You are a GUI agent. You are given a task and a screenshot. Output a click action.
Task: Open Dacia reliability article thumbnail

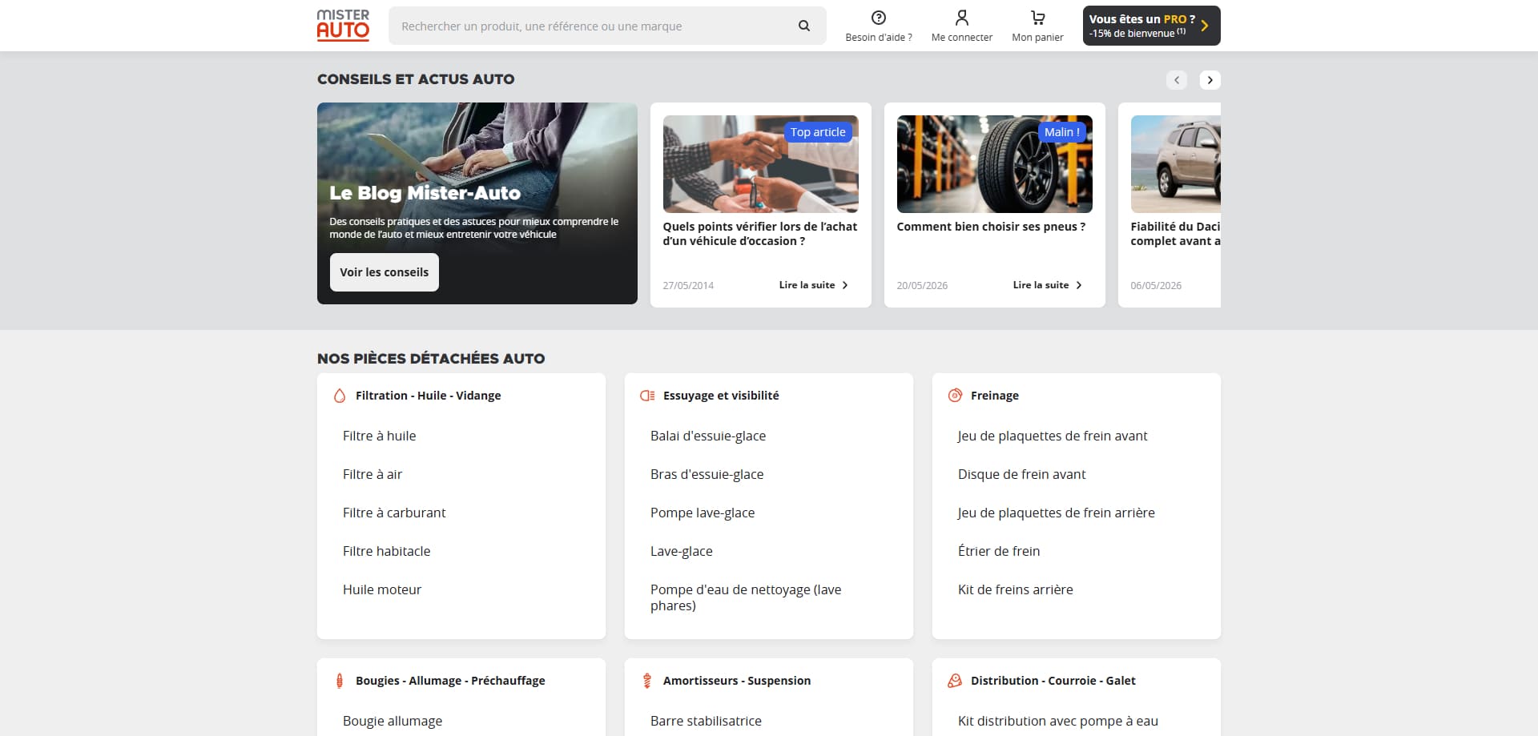(x=1176, y=164)
